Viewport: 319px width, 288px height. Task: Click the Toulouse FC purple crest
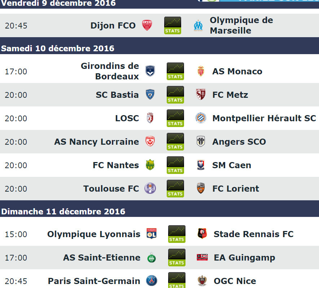[150, 188]
